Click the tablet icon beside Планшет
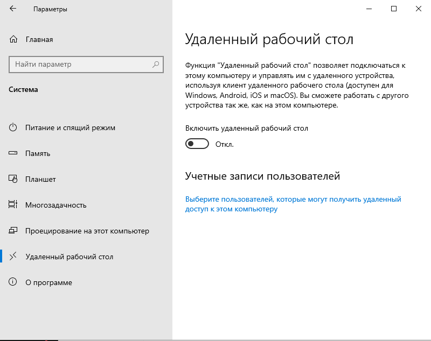 coord(12,179)
